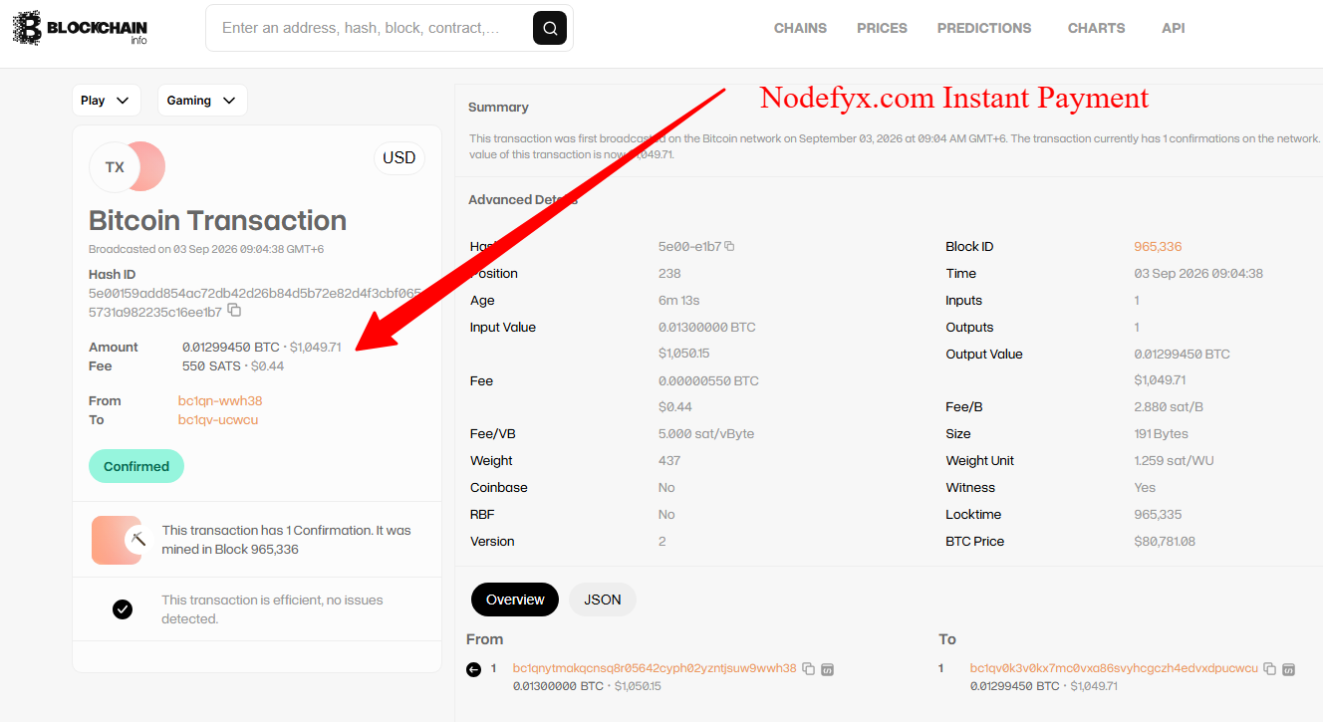1323x722 pixels.
Task: Open the sender link bc1qn-wwh38
Action: [220, 400]
